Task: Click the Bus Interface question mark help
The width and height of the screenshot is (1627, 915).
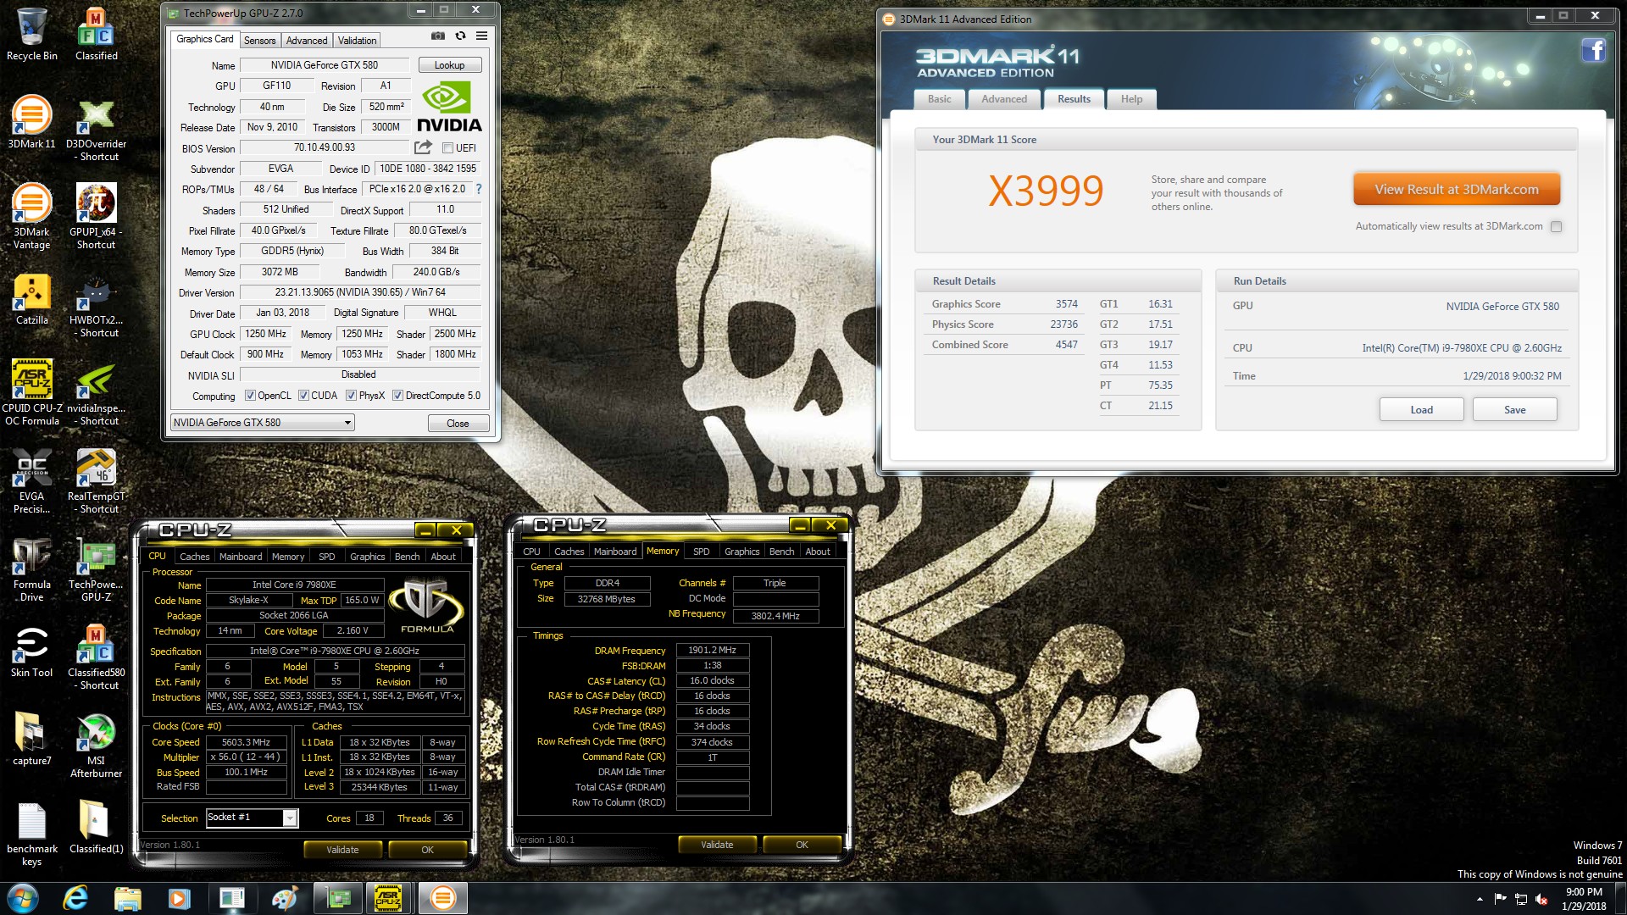Action: click(x=479, y=189)
